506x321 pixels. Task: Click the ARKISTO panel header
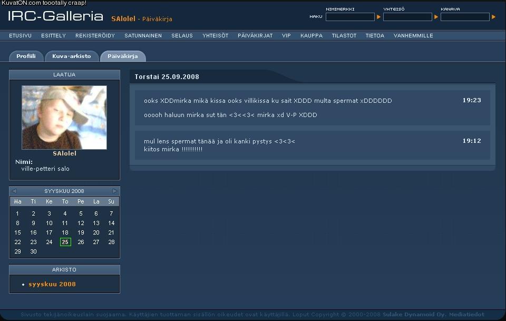pyautogui.click(x=64, y=269)
